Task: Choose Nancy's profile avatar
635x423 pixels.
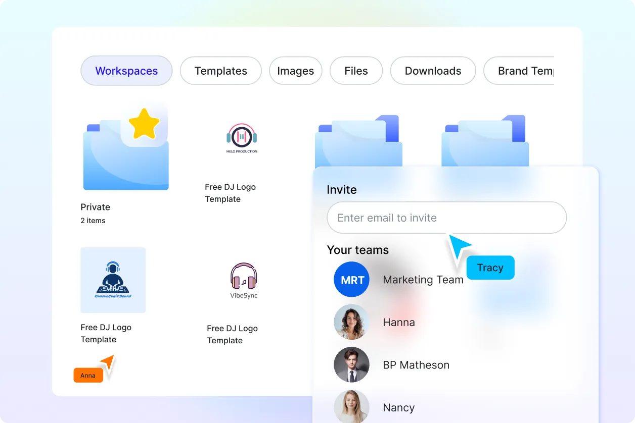Action: point(352,406)
